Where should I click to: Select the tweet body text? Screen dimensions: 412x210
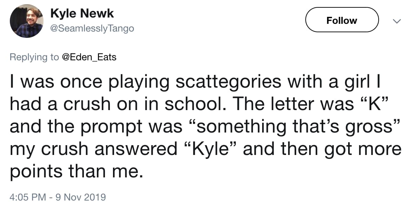[204, 126]
